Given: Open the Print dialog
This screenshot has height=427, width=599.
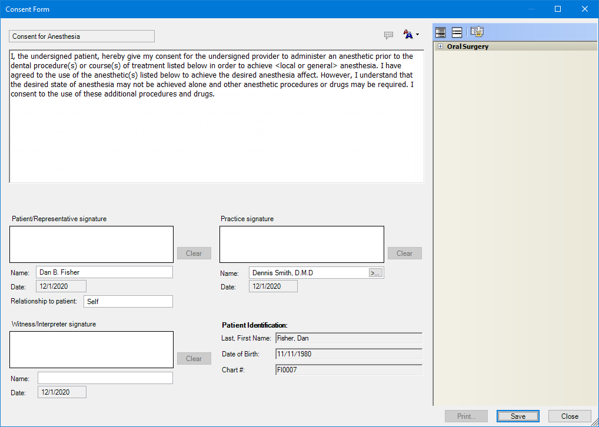Looking at the screenshot, I should click(x=466, y=415).
